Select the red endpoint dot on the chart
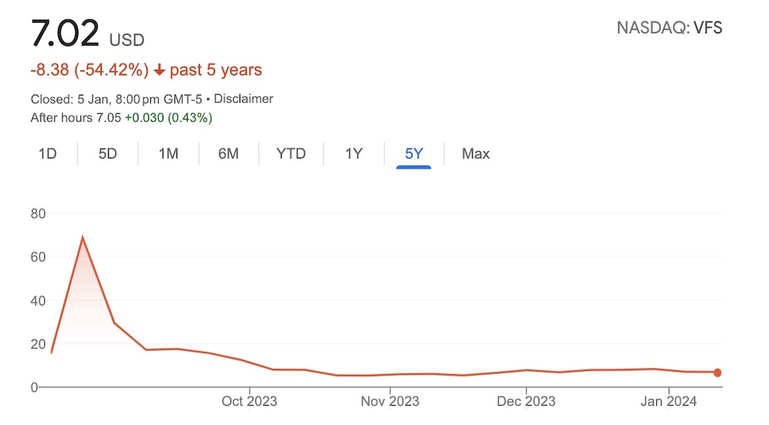769x425 pixels. coord(718,372)
